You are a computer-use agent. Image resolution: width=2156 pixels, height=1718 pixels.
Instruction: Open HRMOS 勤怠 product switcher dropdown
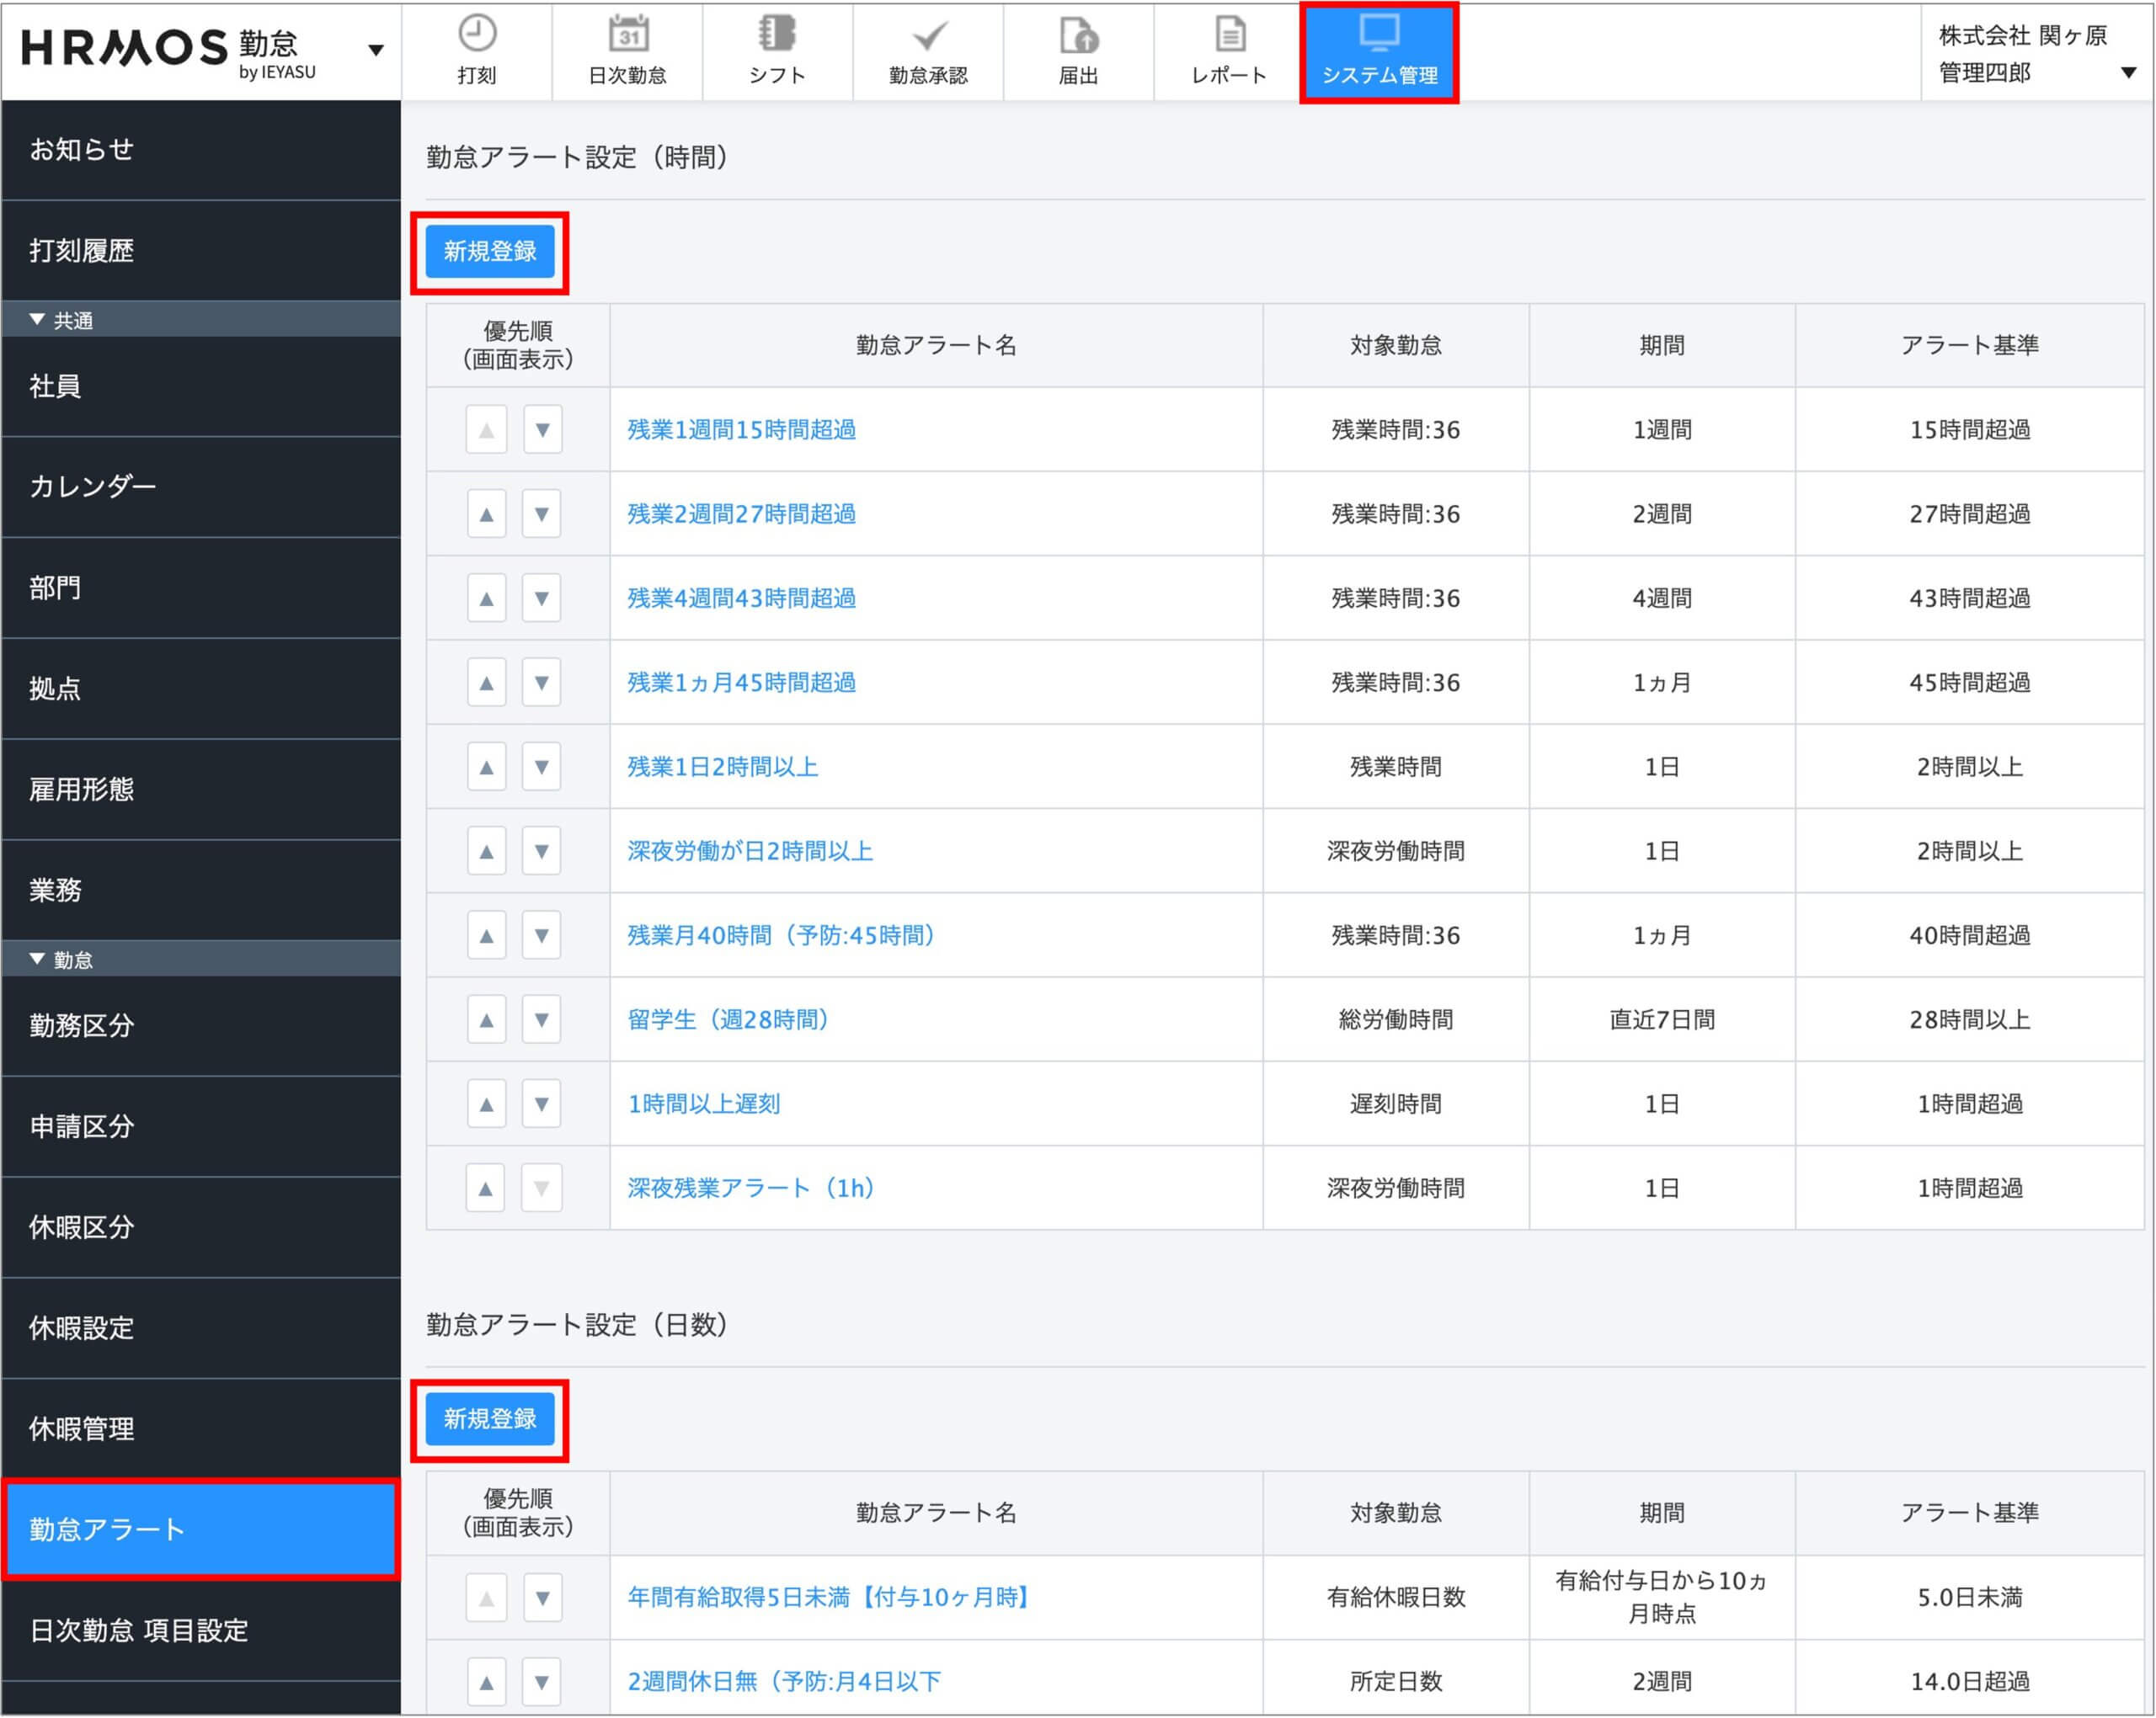[376, 50]
